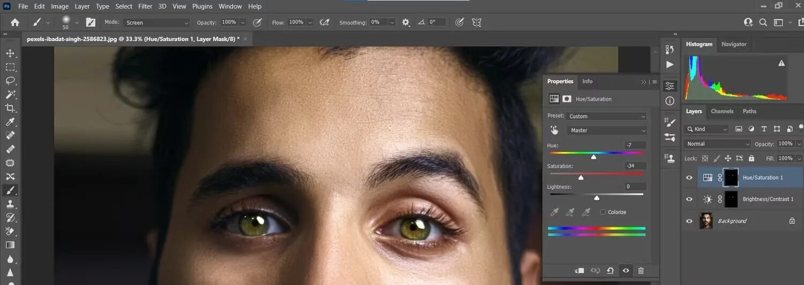Toggle pressure for size icon
This screenshot has width=804, height=285.
pos(459,22)
